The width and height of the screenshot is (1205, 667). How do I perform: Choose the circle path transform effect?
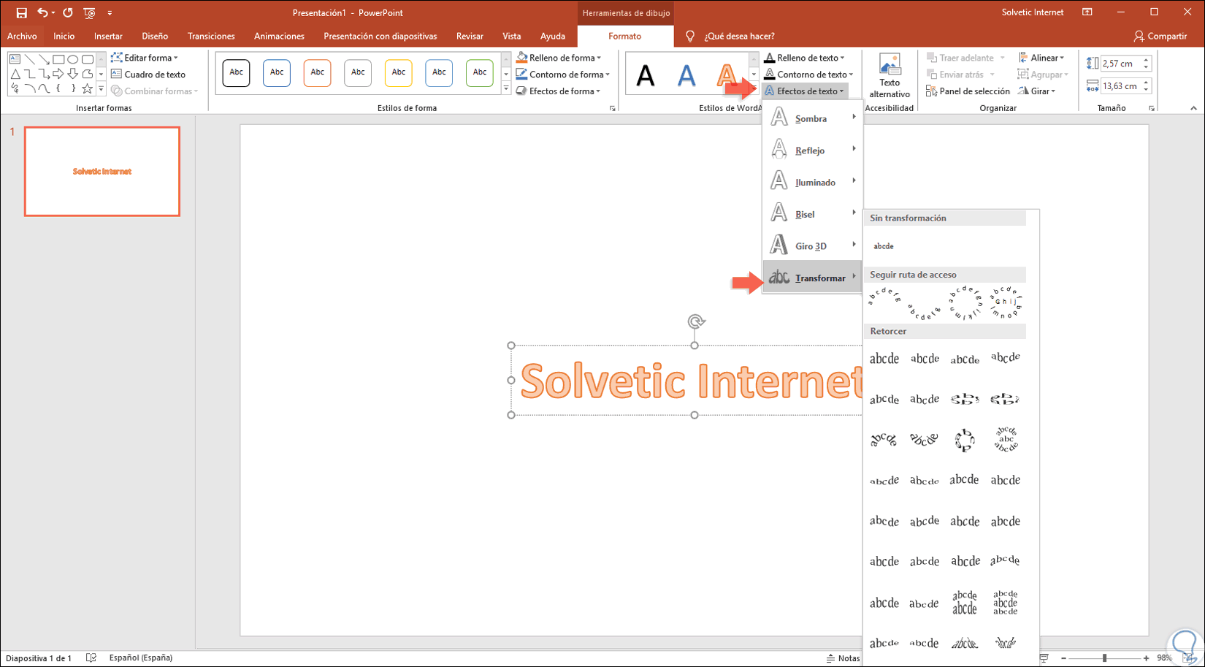(x=965, y=302)
